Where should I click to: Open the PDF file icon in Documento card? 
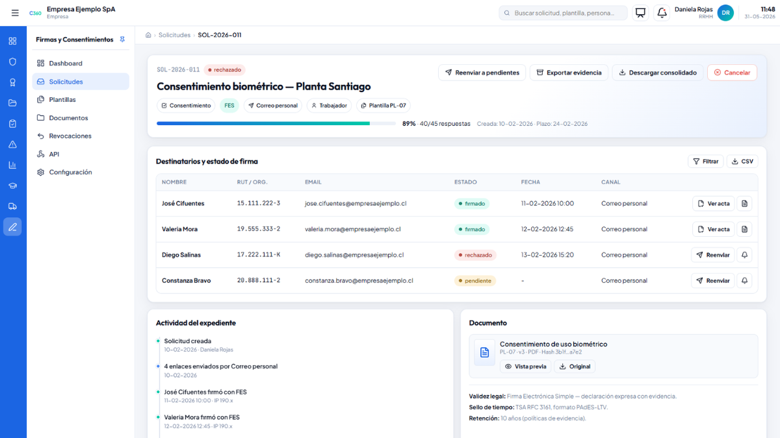(484, 352)
